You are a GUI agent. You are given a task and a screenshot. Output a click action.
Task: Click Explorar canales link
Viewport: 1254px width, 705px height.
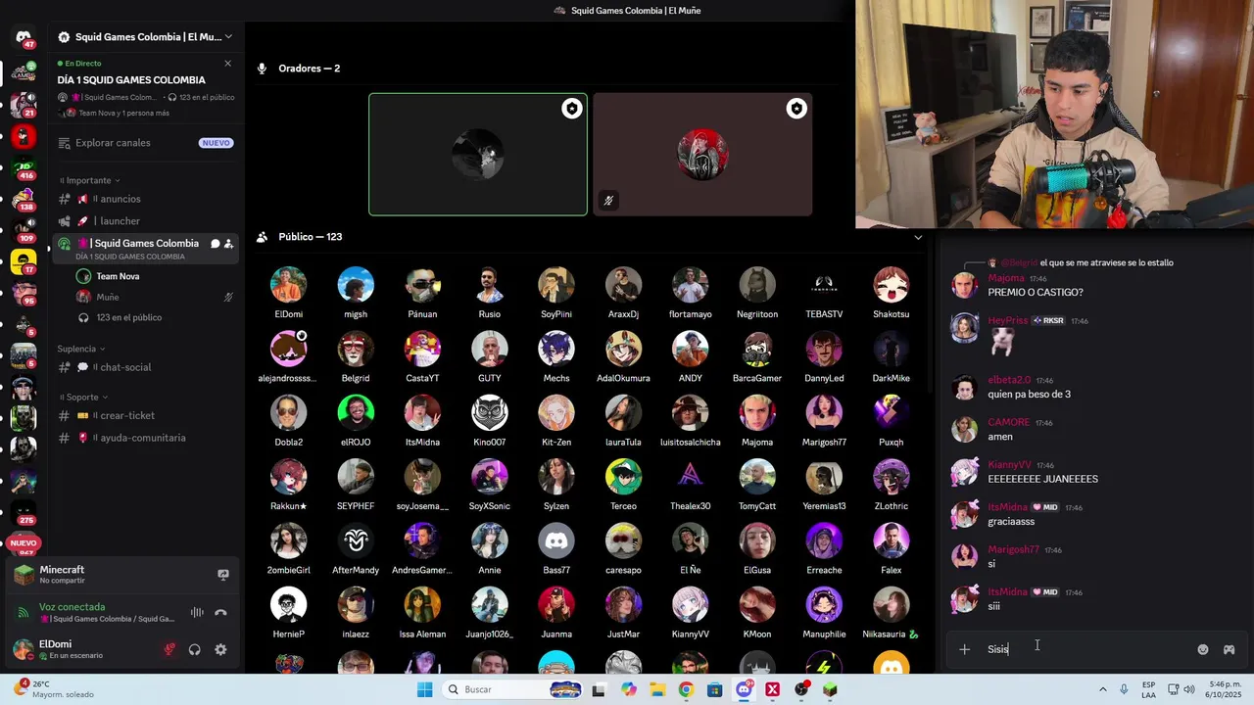click(x=113, y=143)
